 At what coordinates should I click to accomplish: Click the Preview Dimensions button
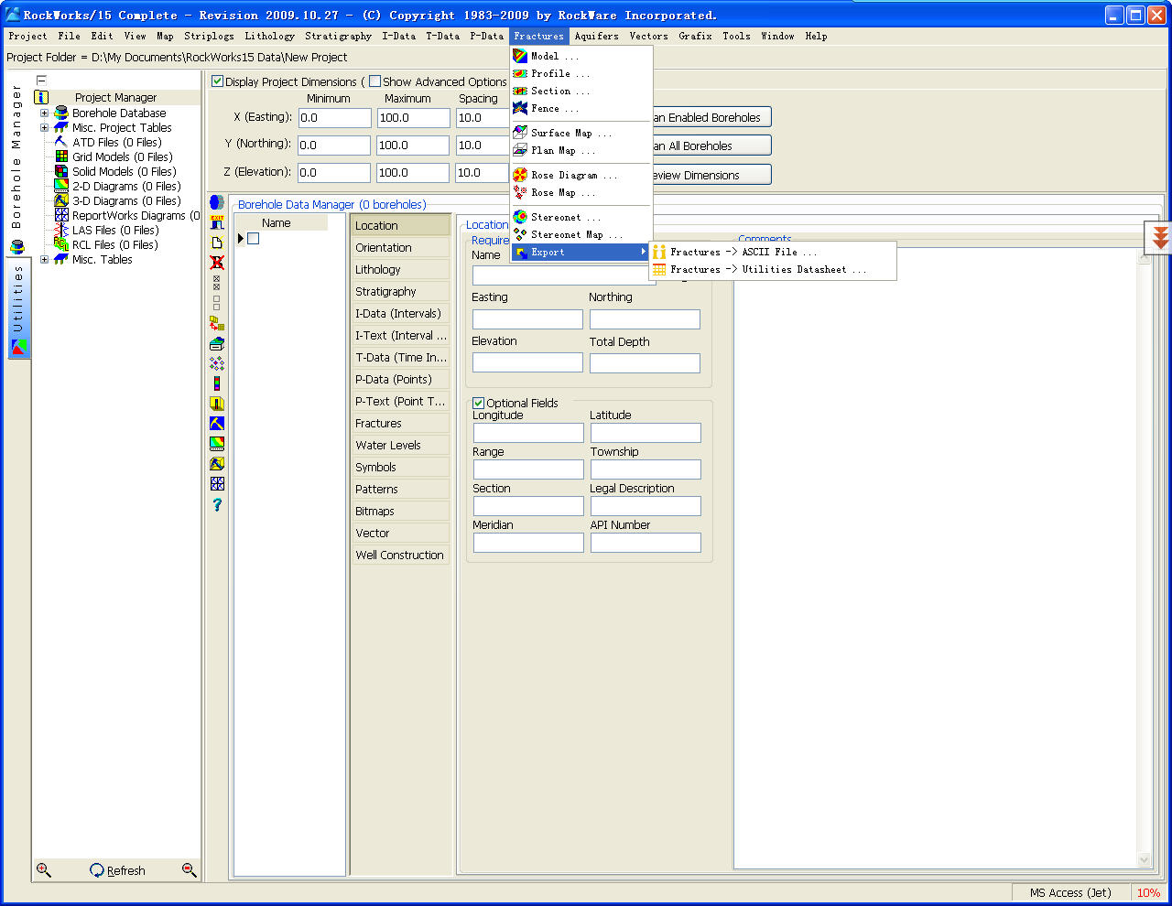click(x=711, y=175)
